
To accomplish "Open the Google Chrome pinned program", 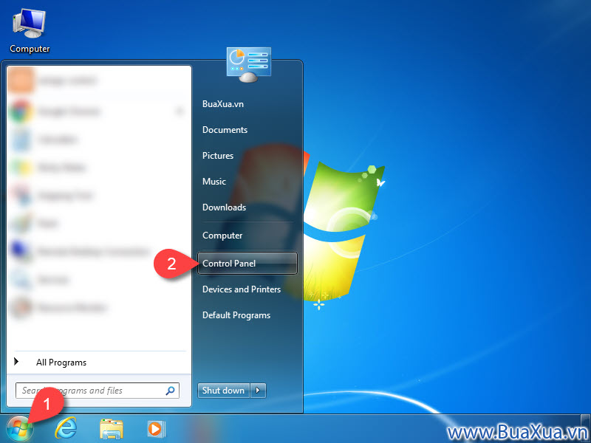I will (x=100, y=111).
